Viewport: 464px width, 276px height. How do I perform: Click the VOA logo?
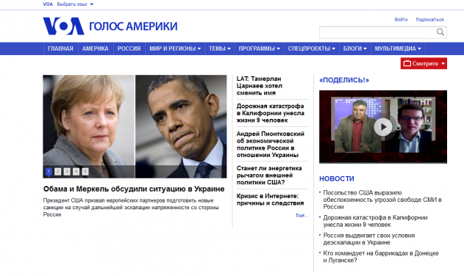pyautogui.click(x=64, y=26)
